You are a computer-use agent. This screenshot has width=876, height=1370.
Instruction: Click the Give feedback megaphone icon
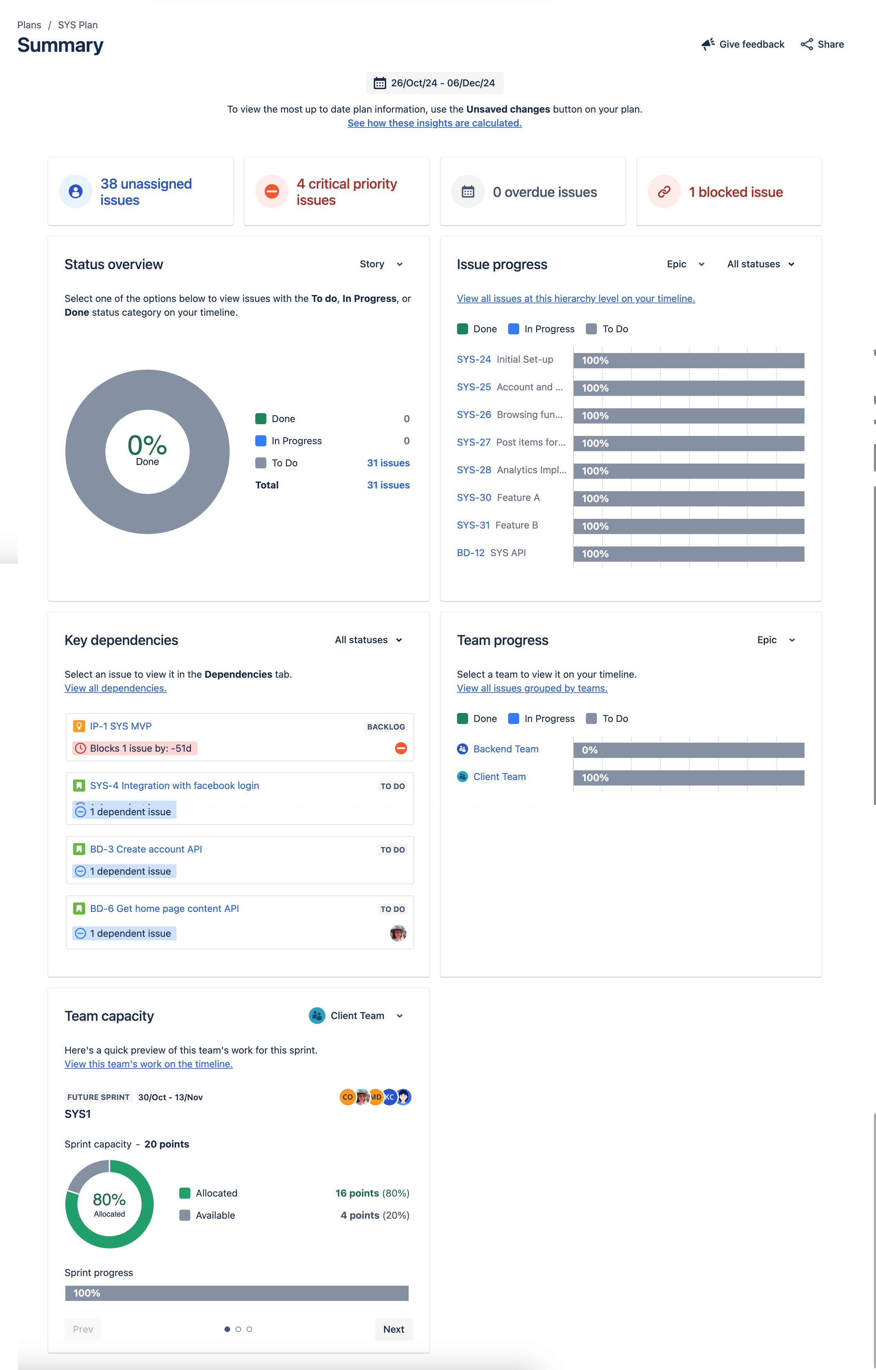pos(707,44)
